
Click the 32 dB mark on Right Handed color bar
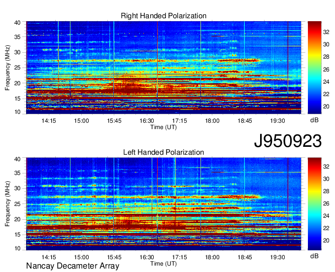326,32
